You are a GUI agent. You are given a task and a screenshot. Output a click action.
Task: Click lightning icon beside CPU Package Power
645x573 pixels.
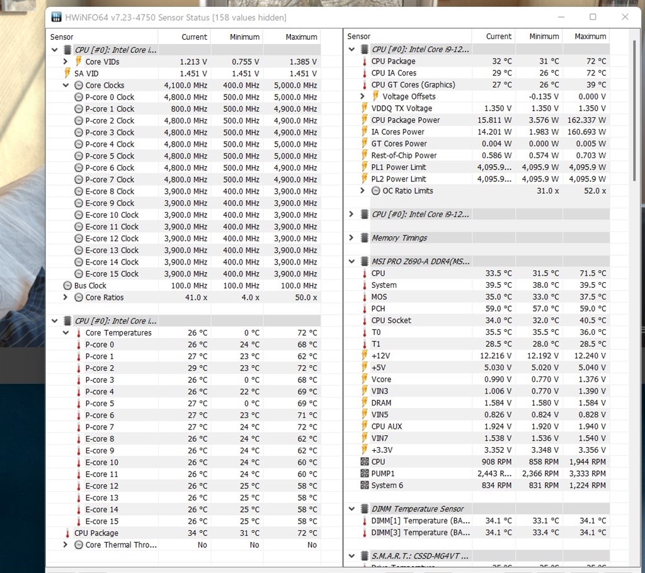point(364,120)
